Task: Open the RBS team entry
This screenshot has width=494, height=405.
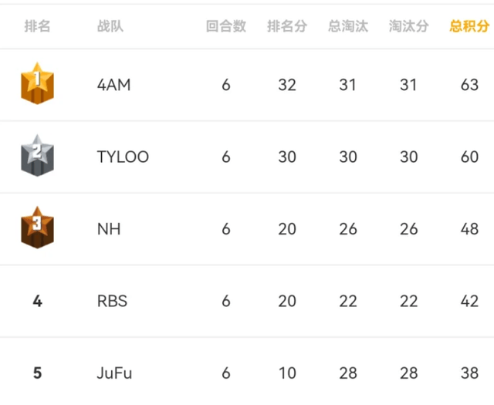Action: pyautogui.click(x=112, y=301)
